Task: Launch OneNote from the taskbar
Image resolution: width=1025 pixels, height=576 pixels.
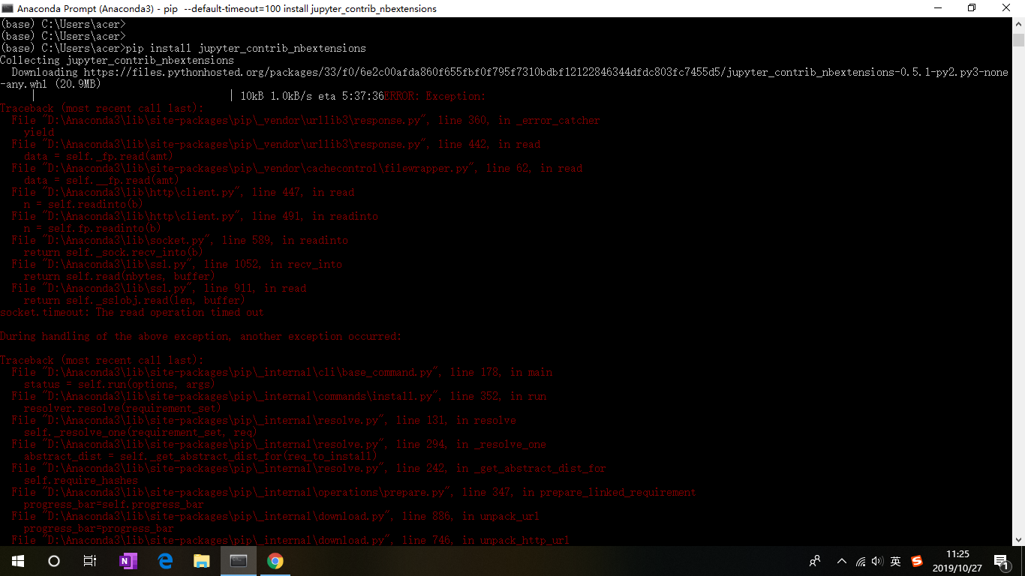Action: point(128,561)
